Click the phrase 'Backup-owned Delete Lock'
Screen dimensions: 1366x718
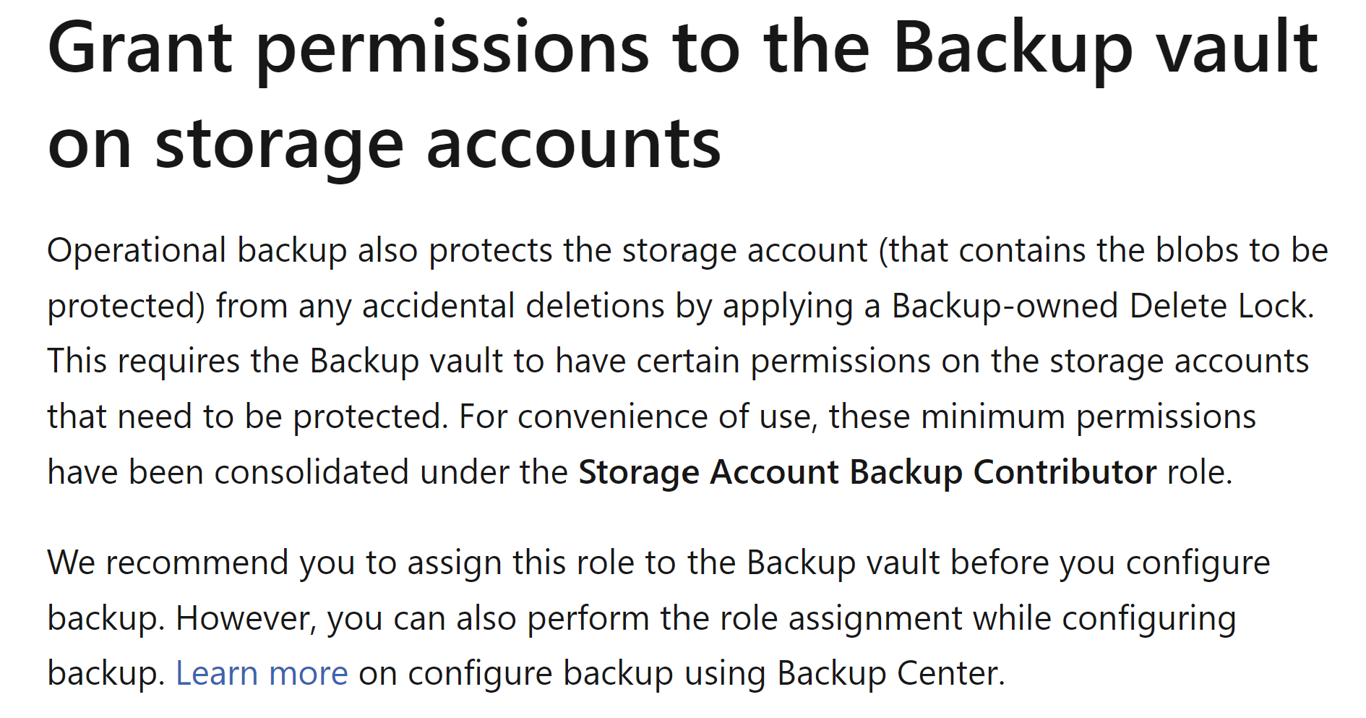pos(1101,307)
